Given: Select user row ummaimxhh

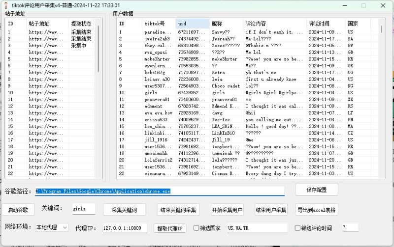Looking at the screenshot, I should [156, 153].
